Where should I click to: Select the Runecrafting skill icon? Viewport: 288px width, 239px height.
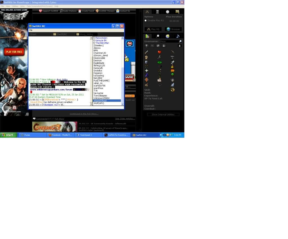[x=146, y=80]
